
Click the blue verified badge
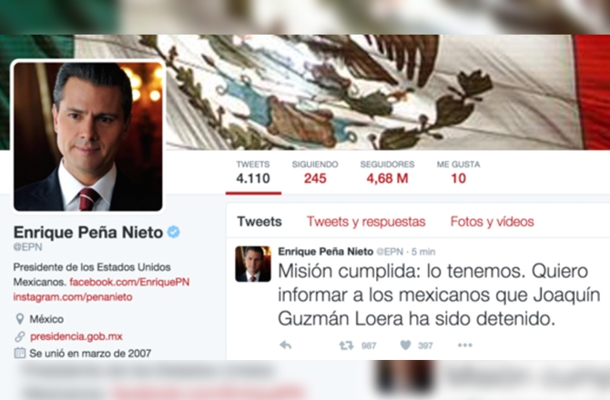(x=174, y=232)
